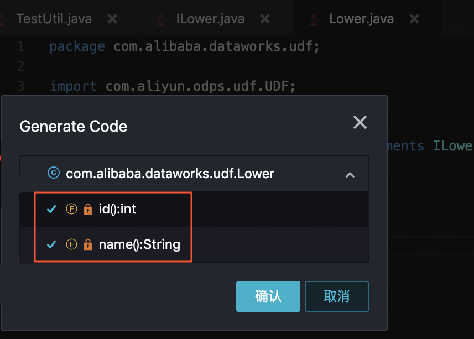Uncheck the name():String checkmark
Screen dimensions: 474x339
[51, 244]
